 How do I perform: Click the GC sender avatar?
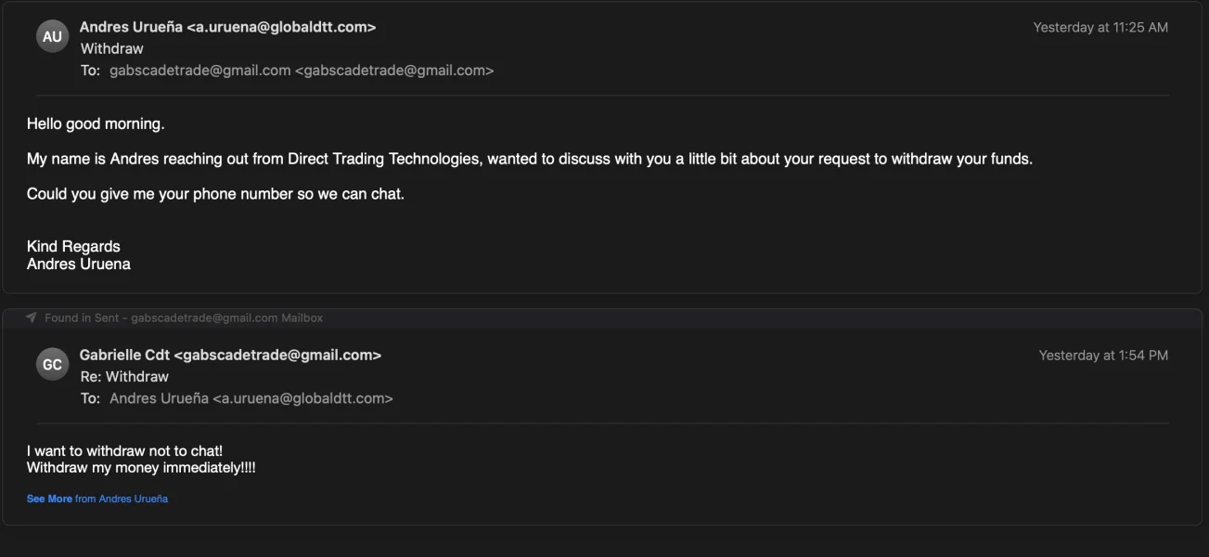point(52,364)
